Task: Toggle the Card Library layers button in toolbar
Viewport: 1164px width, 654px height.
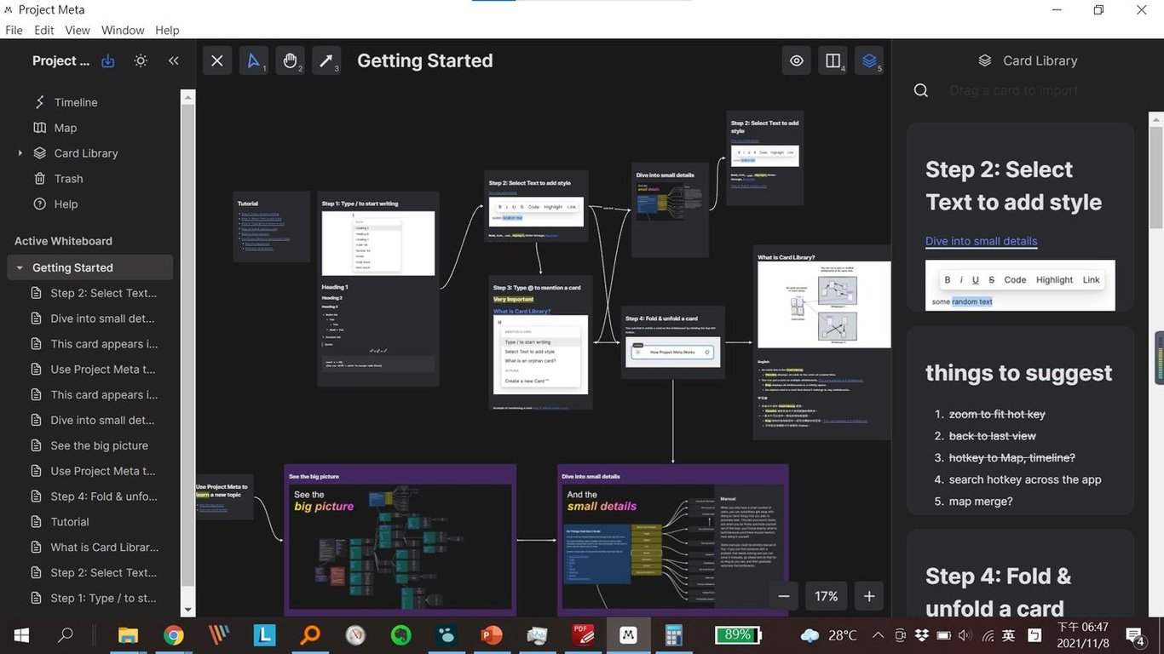Action: 869,60
